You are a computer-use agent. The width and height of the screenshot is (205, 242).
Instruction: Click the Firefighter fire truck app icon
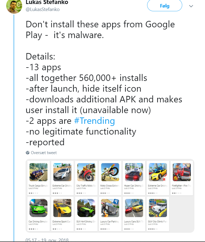coord(182,172)
